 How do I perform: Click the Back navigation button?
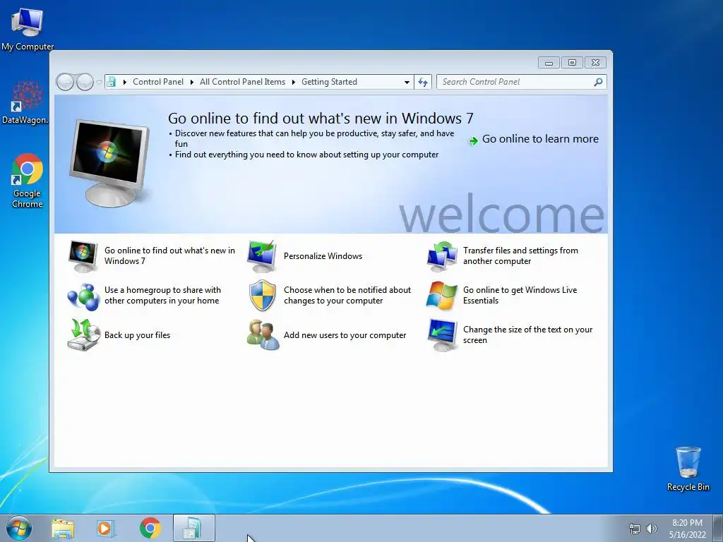point(65,82)
